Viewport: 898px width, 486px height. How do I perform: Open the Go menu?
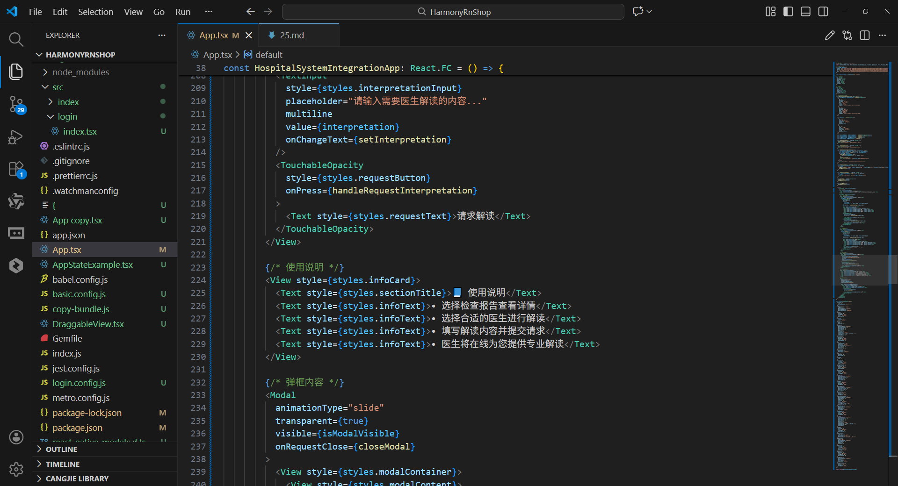(x=159, y=12)
